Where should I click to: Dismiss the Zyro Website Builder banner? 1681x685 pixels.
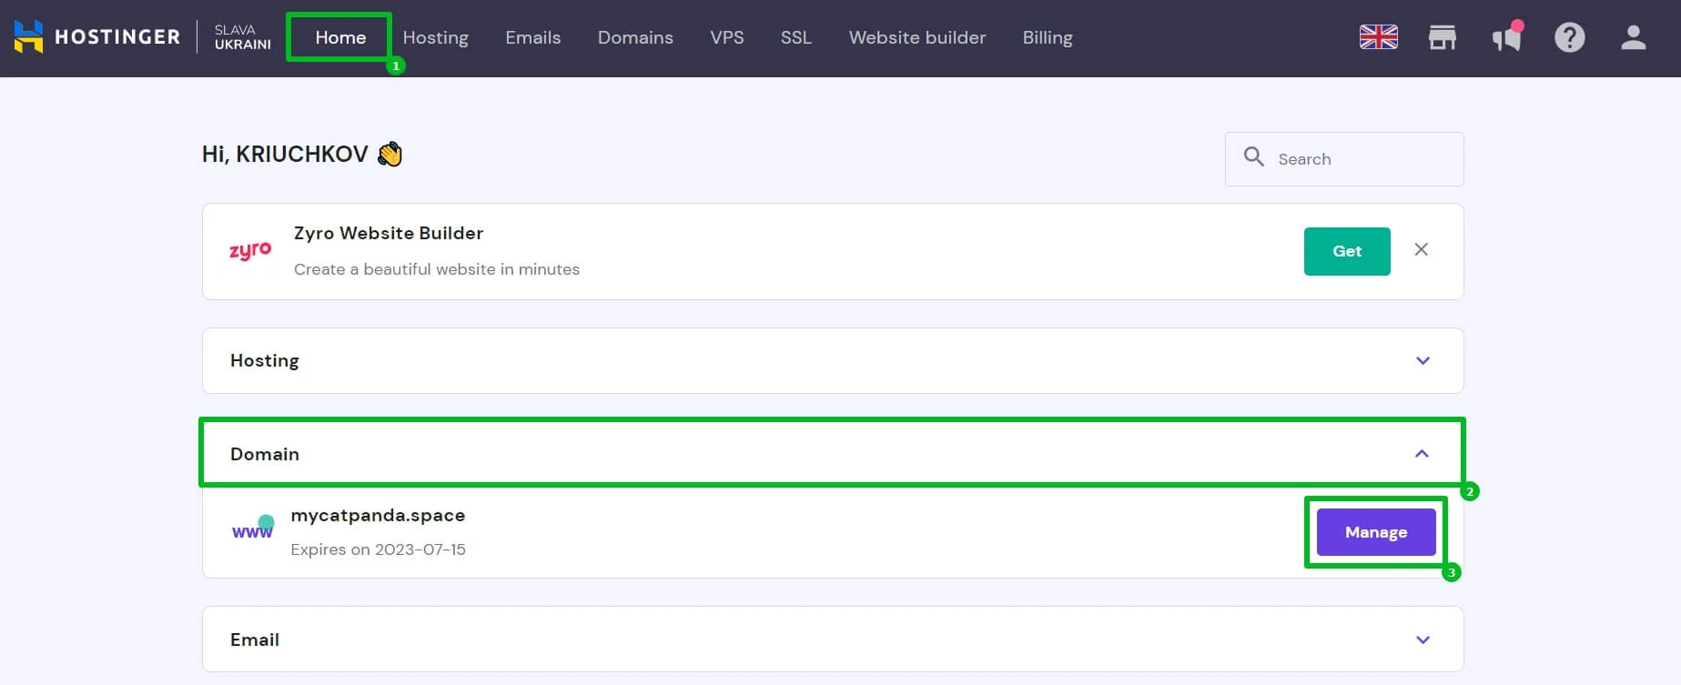click(x=1421, y=249)
